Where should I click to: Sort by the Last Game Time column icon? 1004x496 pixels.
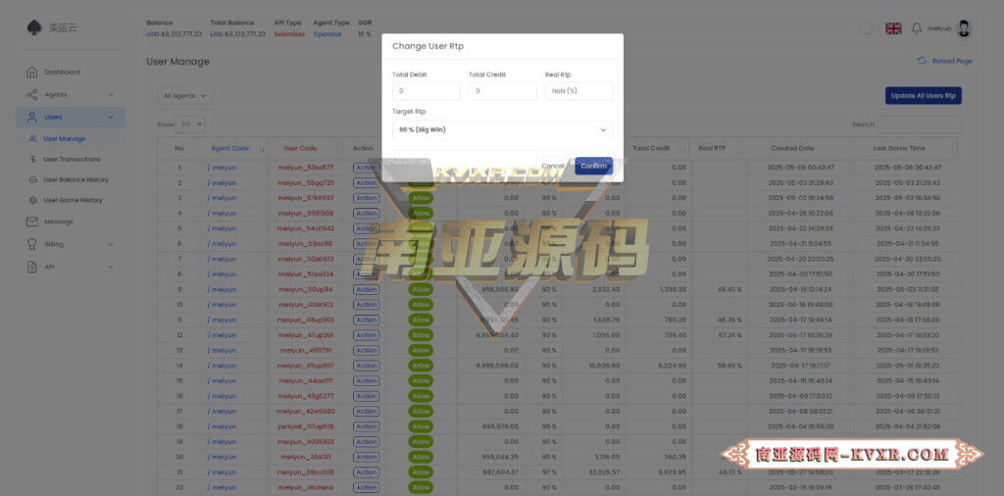pos(951,148)
